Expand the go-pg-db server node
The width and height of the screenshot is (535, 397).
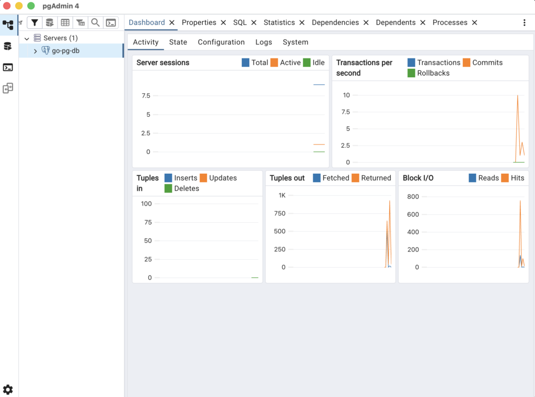pos(36,51)
